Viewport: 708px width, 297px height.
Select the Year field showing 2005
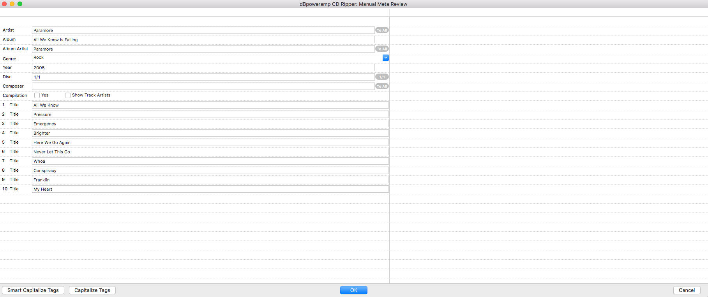pyautogui.click(x=203, y=68)
